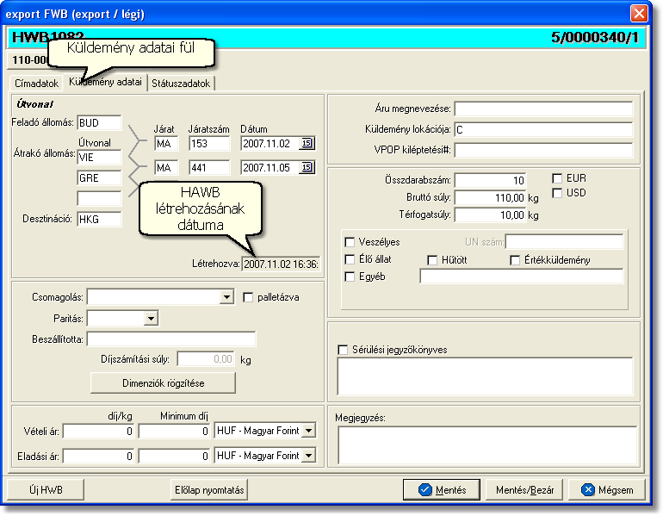The image size is (663, 516).
Task: Tick the USD checkbox
Action: (557, 193)
